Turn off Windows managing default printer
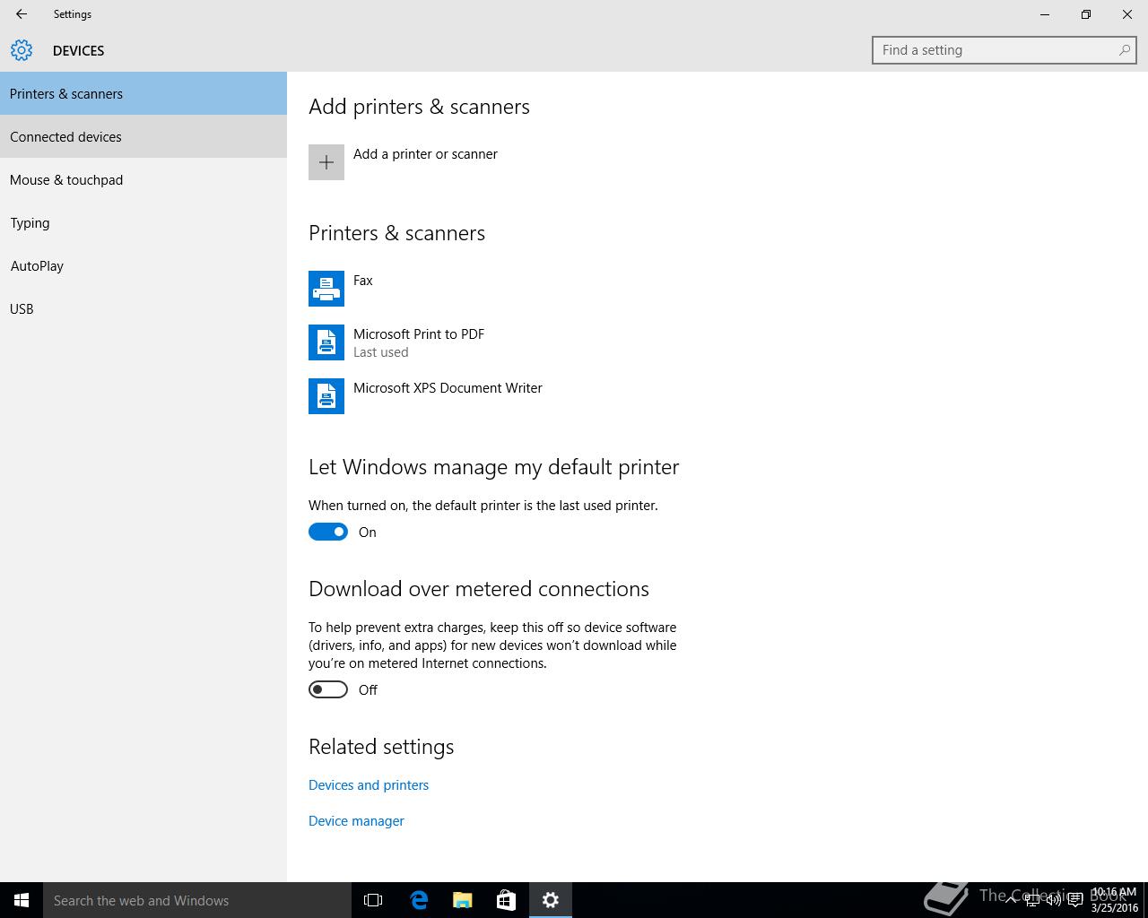 tap(328, 532)
